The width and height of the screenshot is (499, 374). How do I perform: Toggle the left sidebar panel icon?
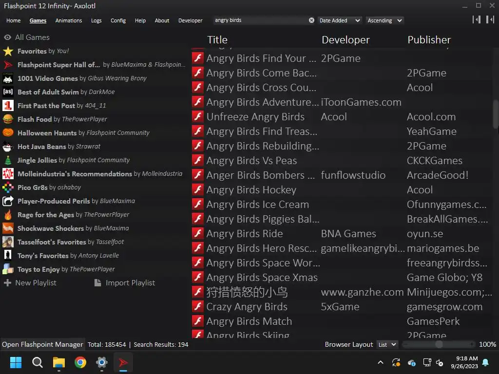click(477, 19)
